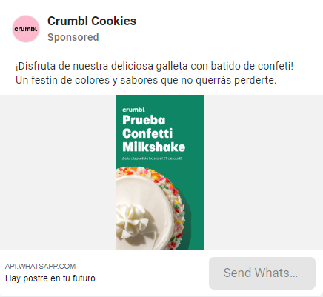Click the small white crumbl logo in ad

(133, 110)
